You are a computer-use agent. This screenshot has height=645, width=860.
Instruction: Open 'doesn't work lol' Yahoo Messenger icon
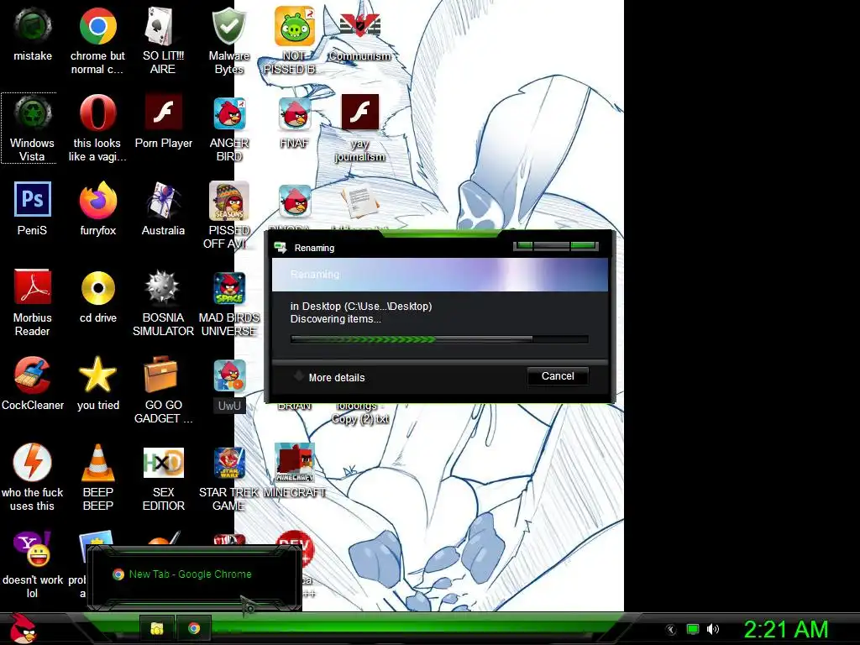click(33, 549)
